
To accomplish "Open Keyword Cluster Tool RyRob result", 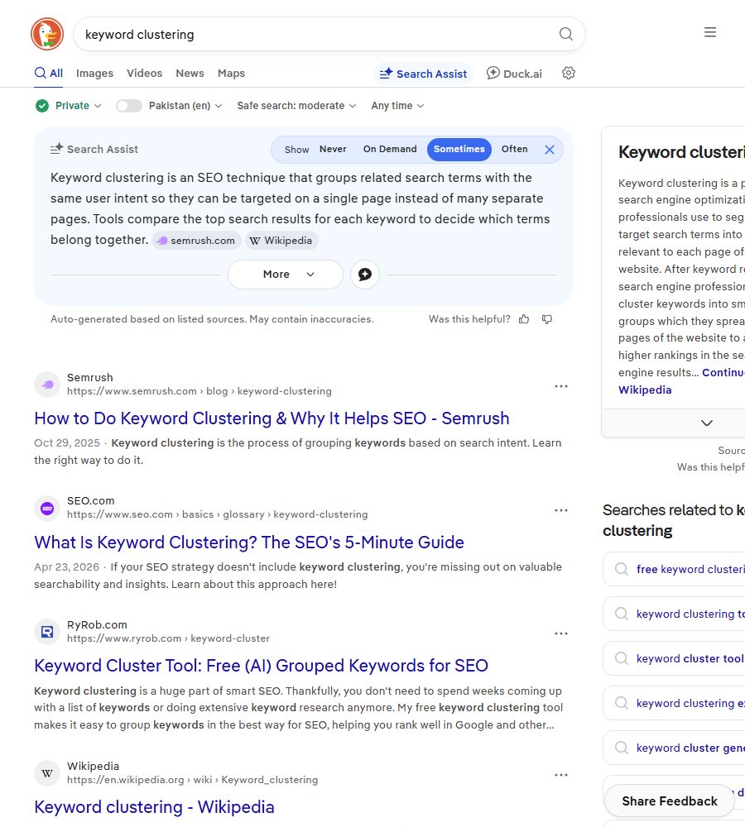I will tap(262, 666).
